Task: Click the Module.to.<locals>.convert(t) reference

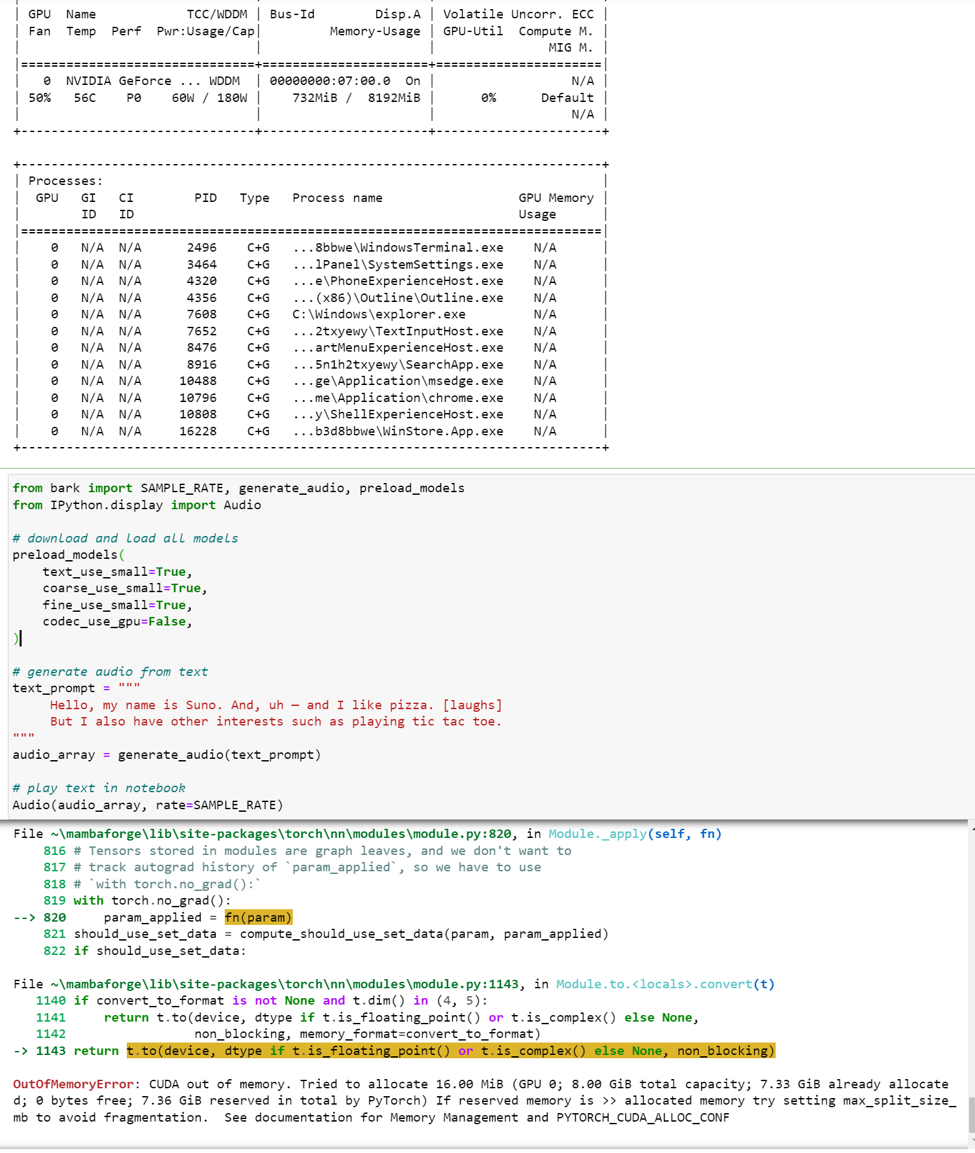Action: [x=665, y=984]
